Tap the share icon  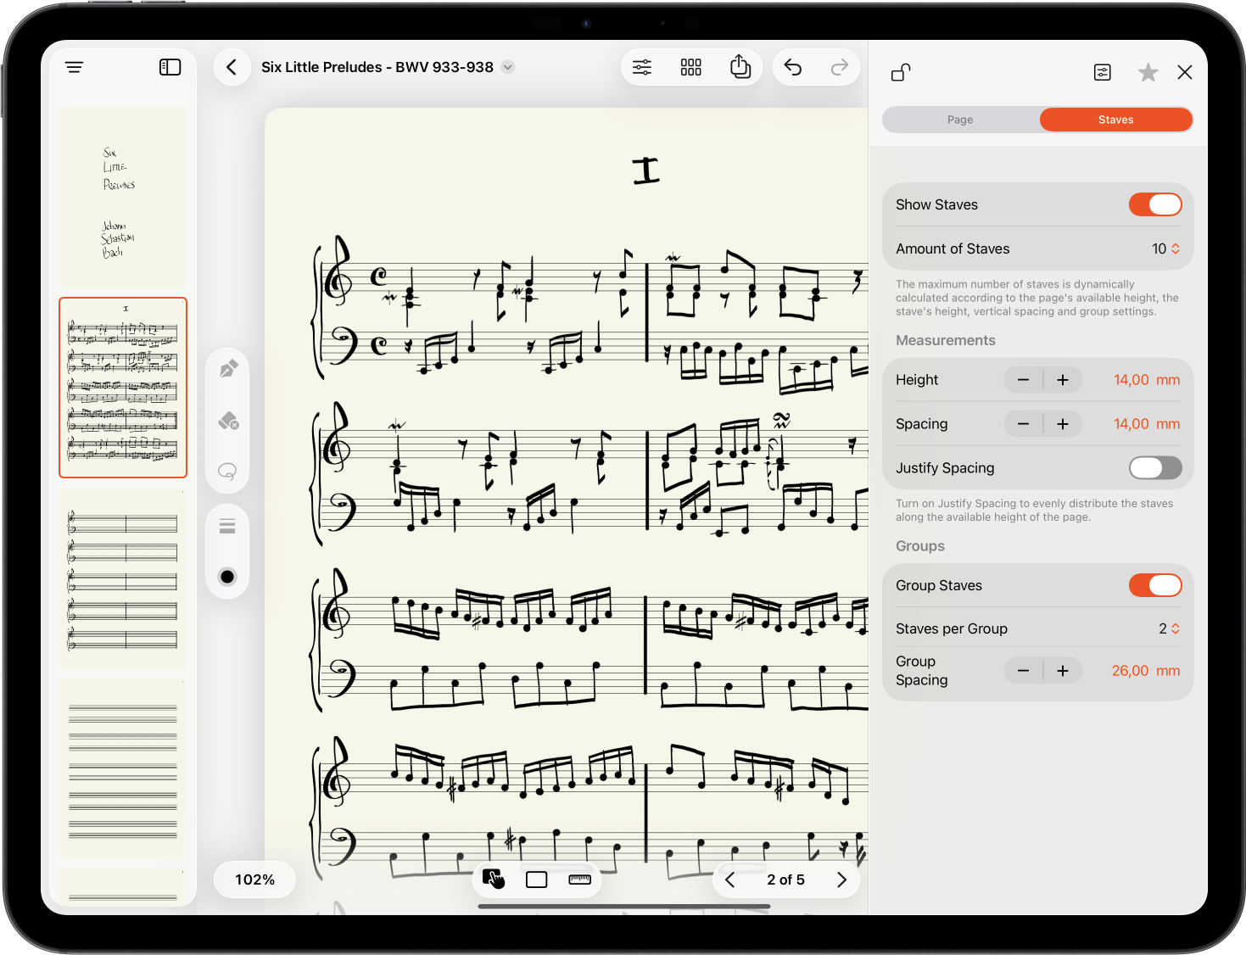[740, 66]
